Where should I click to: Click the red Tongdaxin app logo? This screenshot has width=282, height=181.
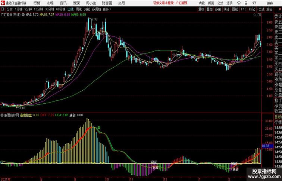[x=3, y=3]
